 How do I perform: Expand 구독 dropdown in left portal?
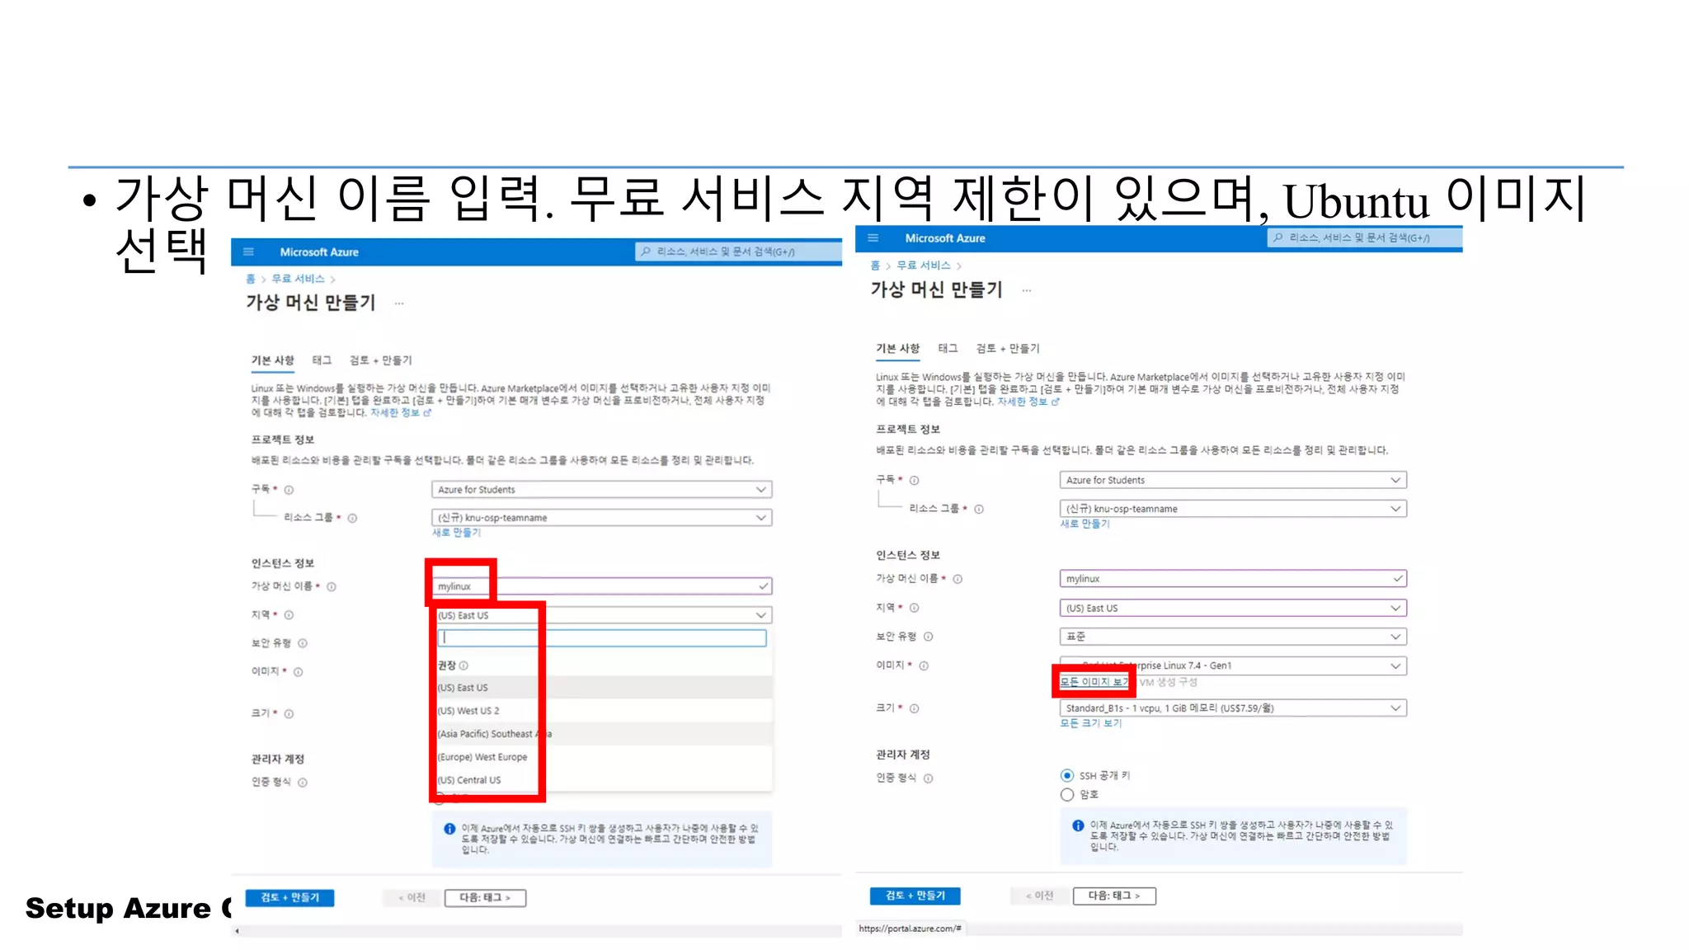(x=601, y=490)
